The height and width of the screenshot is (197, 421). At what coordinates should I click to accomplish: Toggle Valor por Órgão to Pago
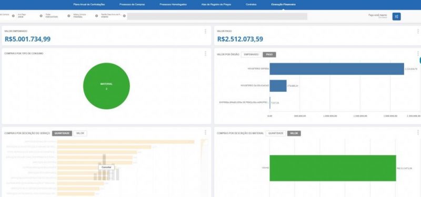pyautogui.click(x=269, y=55)
